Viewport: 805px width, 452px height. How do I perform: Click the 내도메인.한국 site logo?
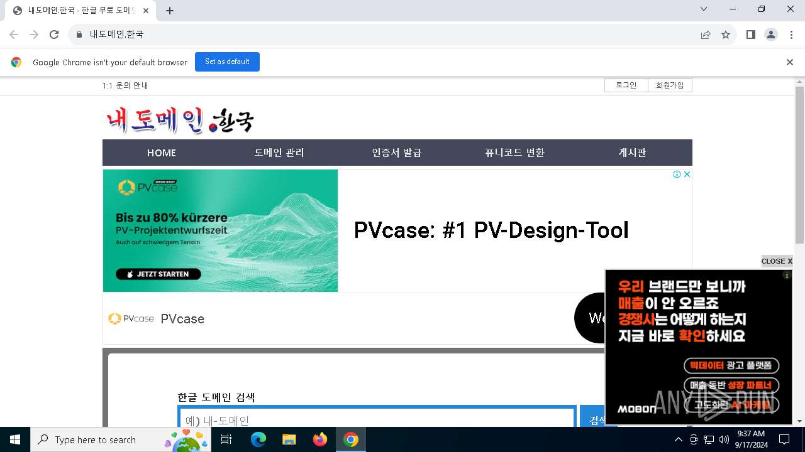[179, 119]
